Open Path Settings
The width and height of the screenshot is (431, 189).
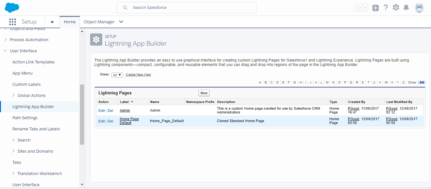pyautogui.click(x=25, y=118)
